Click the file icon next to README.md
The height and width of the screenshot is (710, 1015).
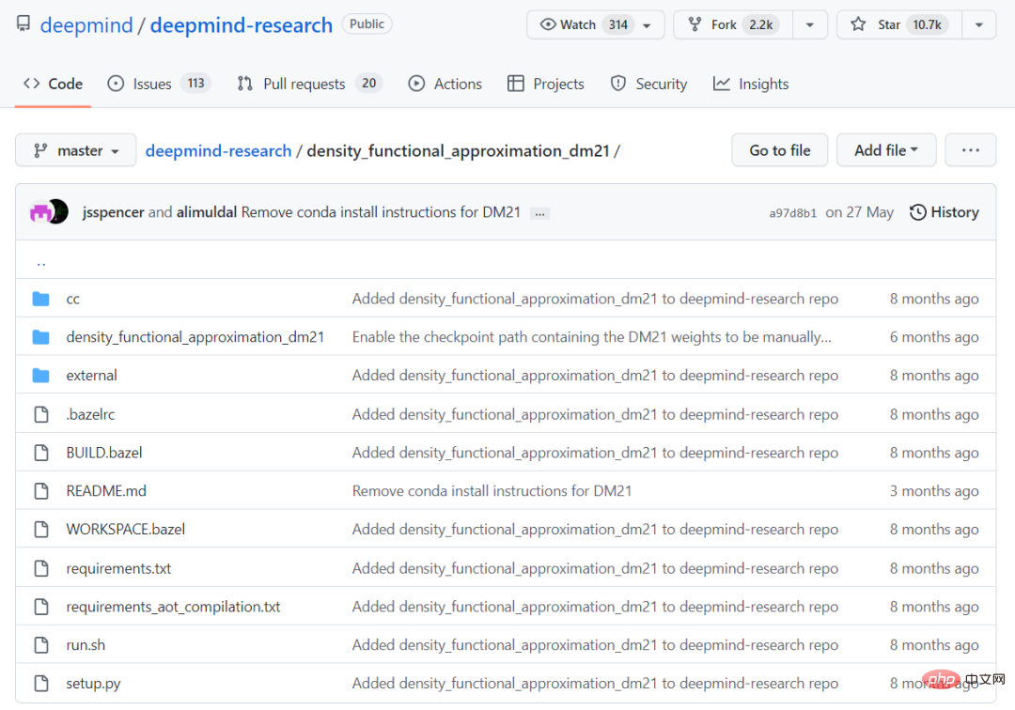pos(41,491)
